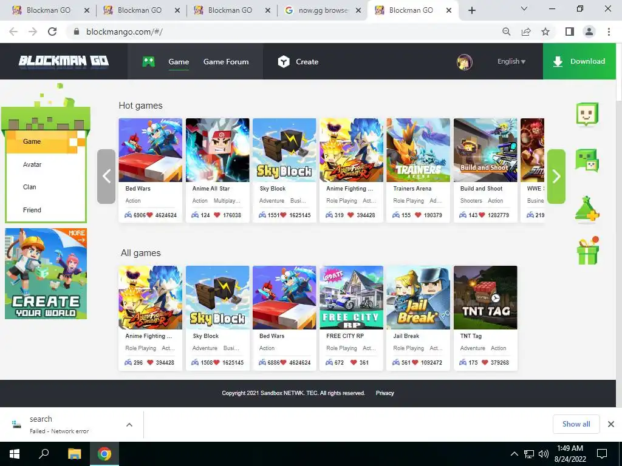
Task: Click the Create cube icon
Action: 284,61
